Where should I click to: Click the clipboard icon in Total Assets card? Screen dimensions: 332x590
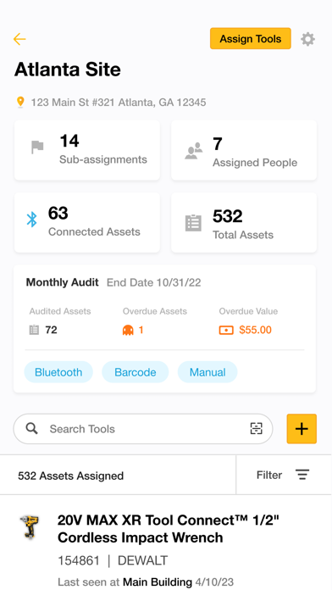[193, 223]
